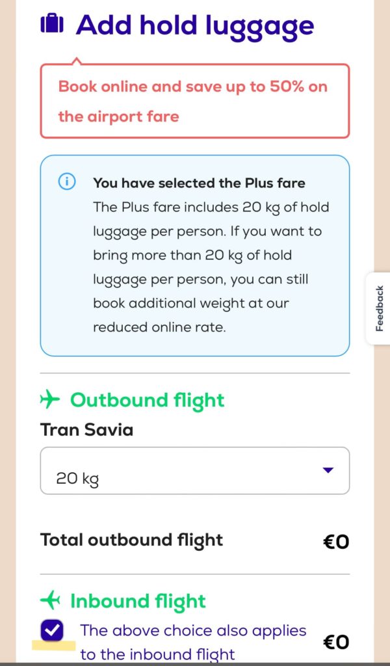Click the blue info circle icon
This screenshot has width=390, height=666.
click(x=67, y=182)
